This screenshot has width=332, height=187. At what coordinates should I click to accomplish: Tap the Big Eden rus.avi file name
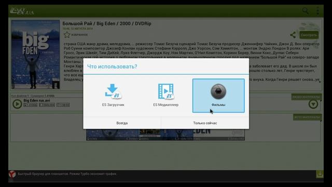[37, 100]
